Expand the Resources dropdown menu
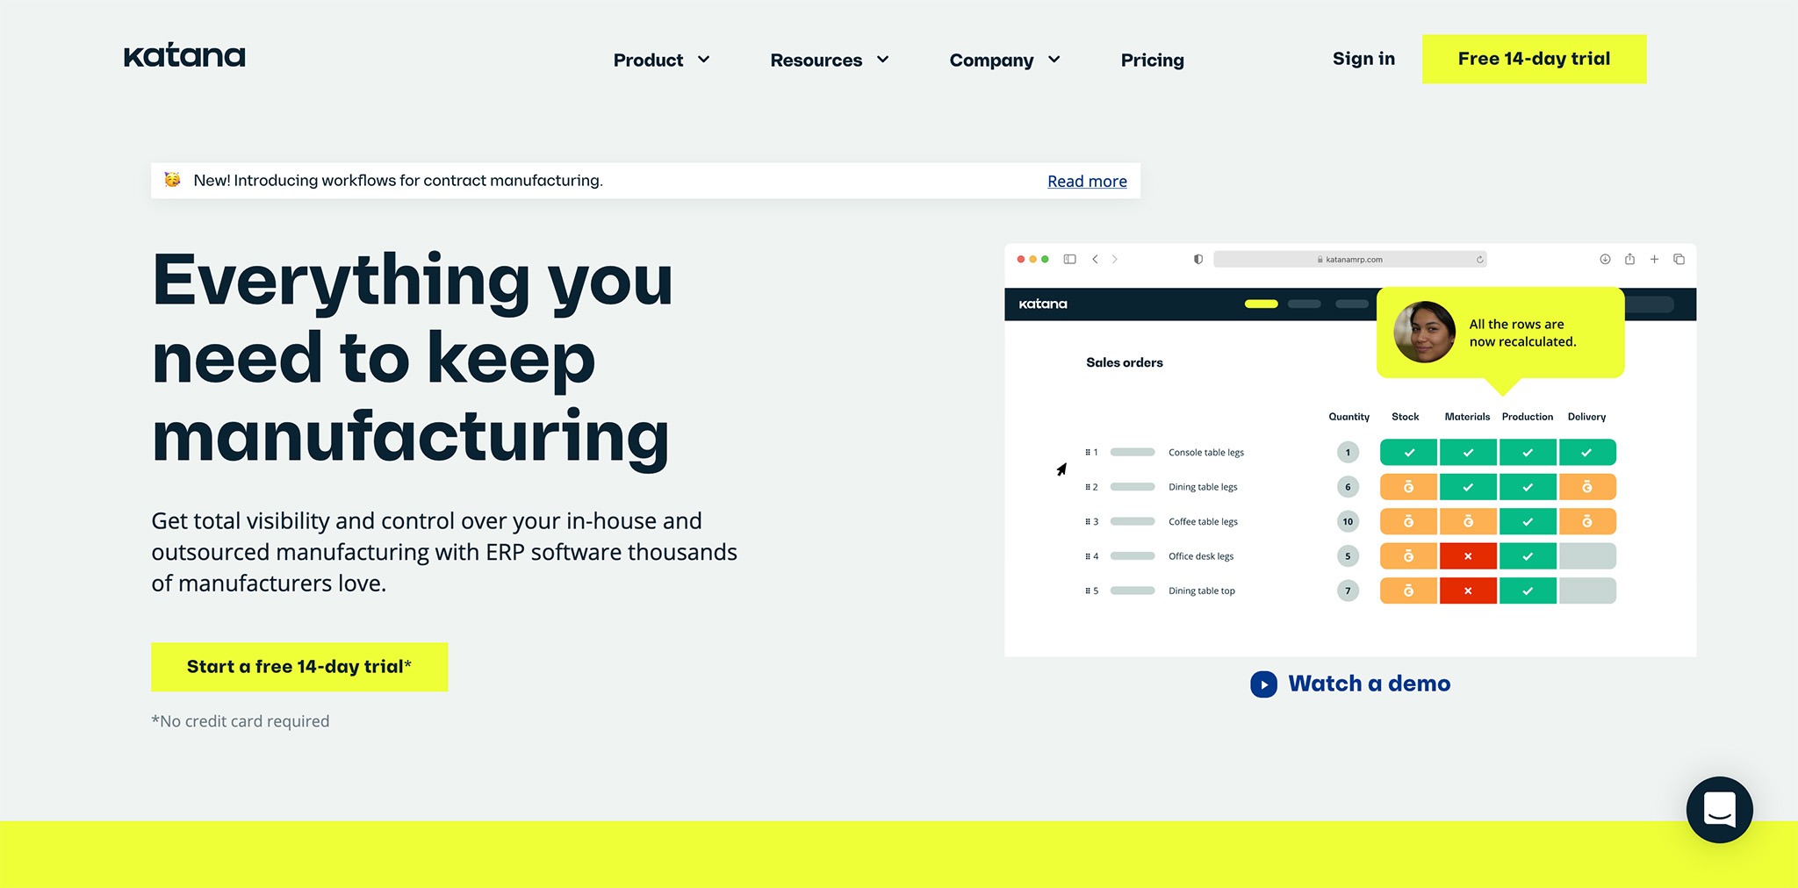The image size is (1798, 888). click(x=830, y=60)
